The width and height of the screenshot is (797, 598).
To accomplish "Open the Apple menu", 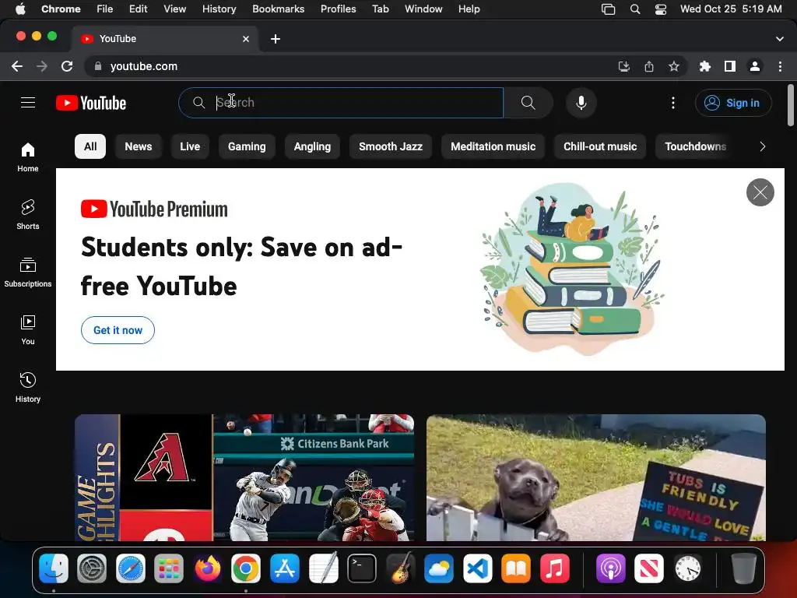I will pos(20,9).
